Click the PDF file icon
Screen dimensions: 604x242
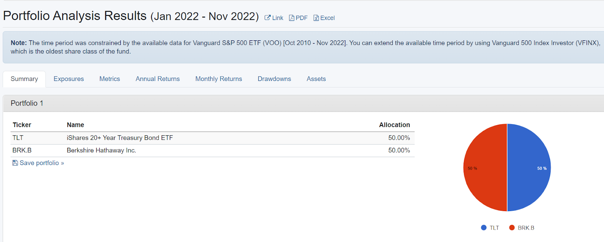tap(291, 18)
